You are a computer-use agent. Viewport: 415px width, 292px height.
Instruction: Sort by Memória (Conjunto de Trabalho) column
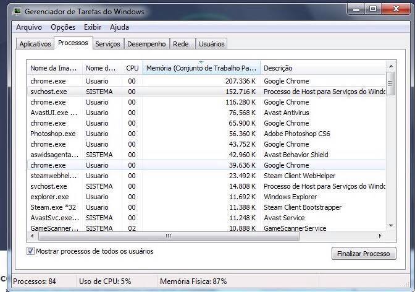201,68
